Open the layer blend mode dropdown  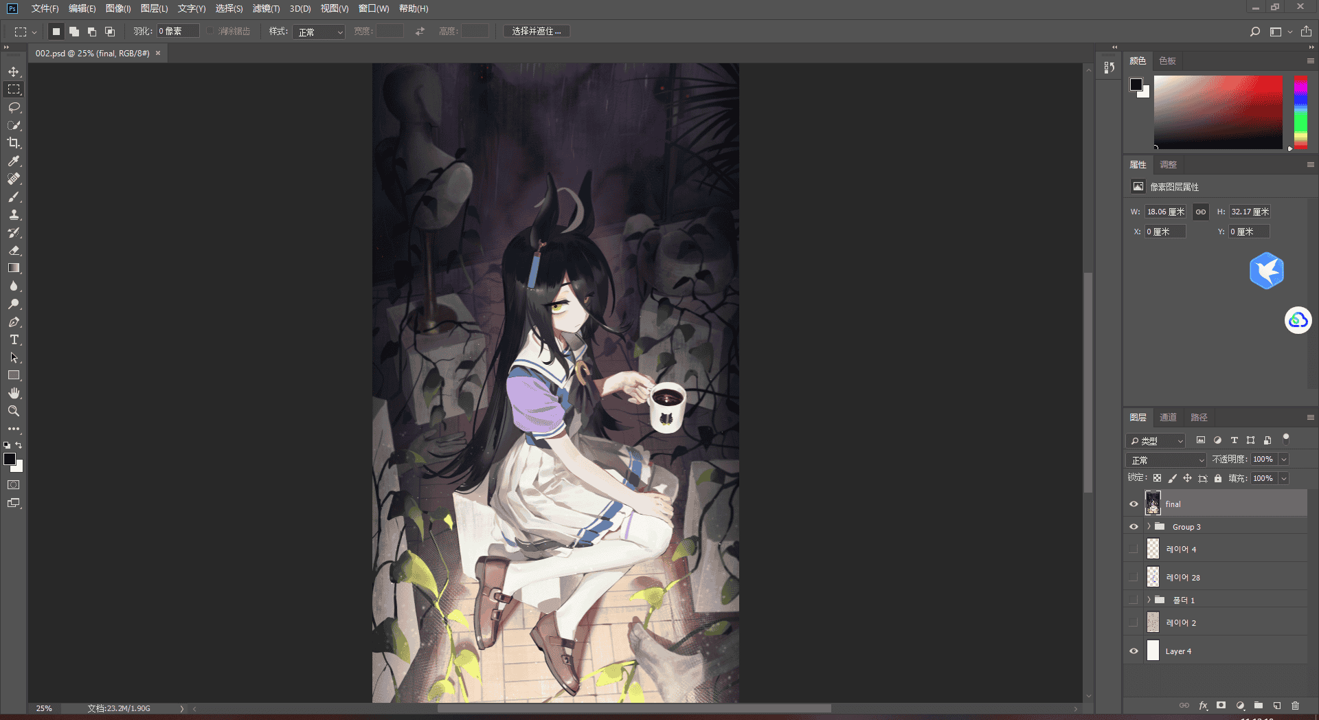coord(1166,460)
